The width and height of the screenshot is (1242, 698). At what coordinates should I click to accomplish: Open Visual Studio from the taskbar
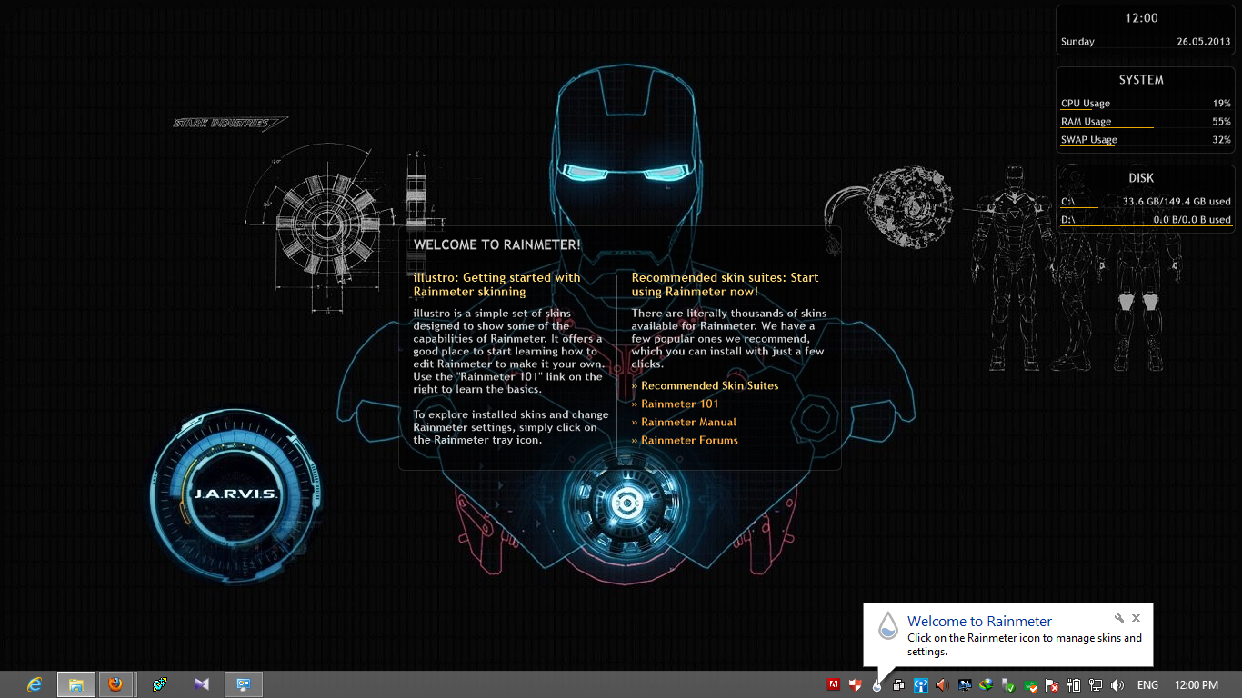(x=202, y=684)
